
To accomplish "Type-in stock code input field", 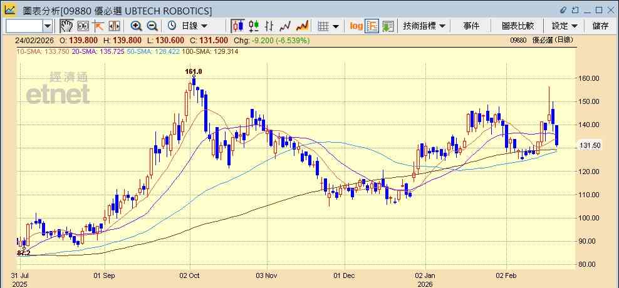I will coord(24,26).
